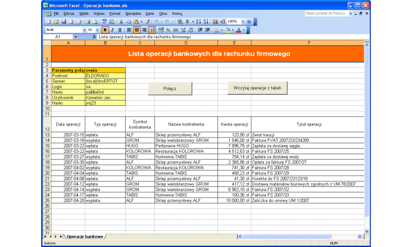Screen dimensions: 412x247
Task: Cut the selection with scissors icon
Action: coord(121,22)
